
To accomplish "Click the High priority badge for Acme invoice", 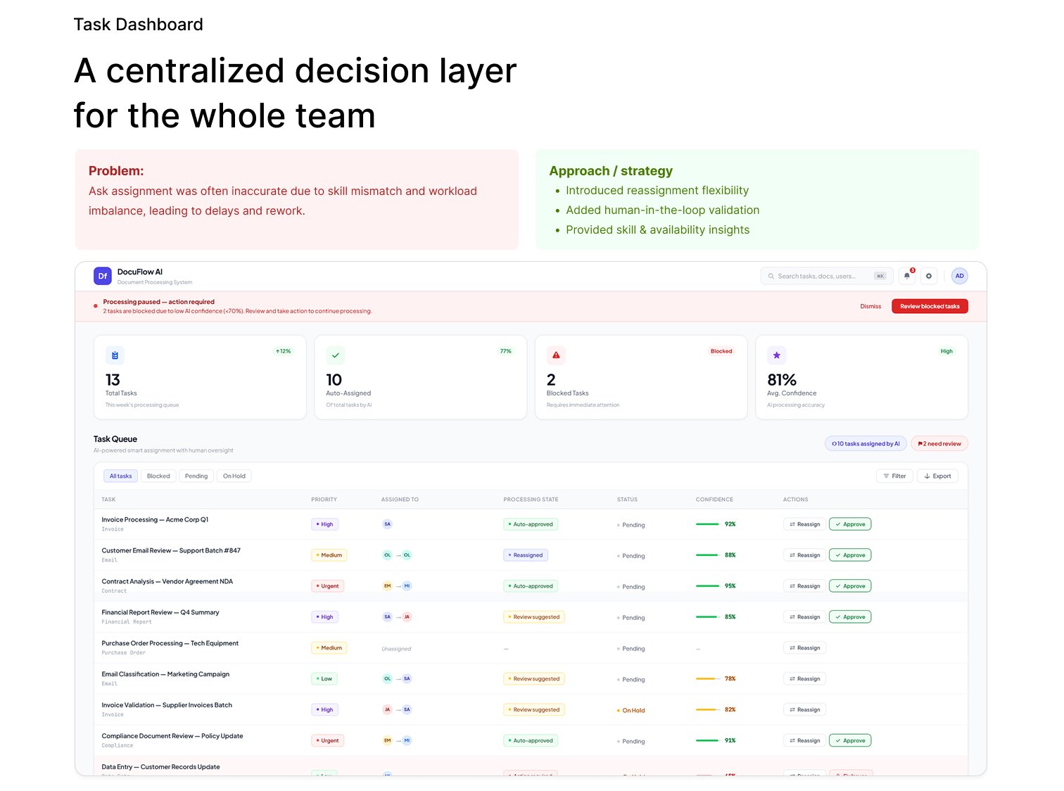I will pos(325,524).
